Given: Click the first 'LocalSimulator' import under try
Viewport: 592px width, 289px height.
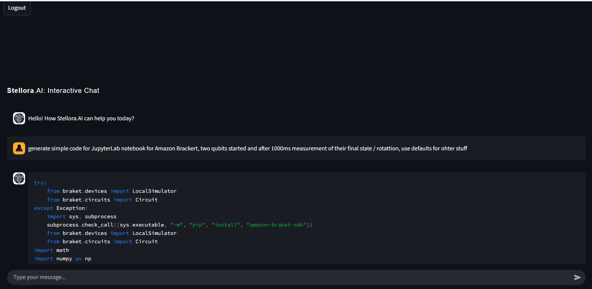Looking at the screenshot, I should [x=154, y=191].
